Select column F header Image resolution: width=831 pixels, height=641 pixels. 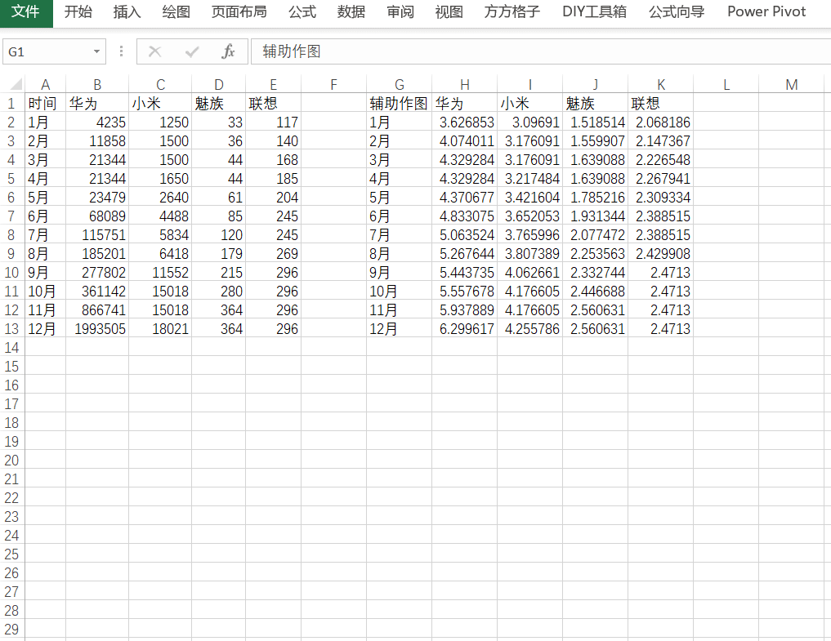click(333, 84)
